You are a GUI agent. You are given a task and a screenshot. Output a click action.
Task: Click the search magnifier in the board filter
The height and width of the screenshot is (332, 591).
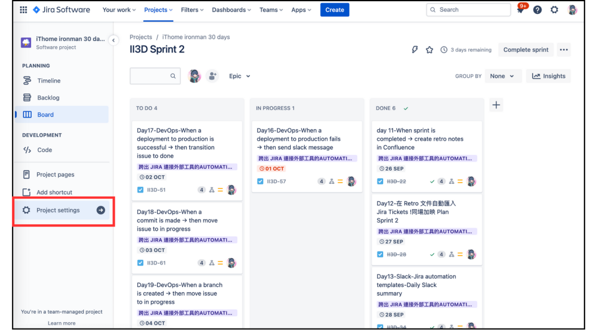point(173,76)
